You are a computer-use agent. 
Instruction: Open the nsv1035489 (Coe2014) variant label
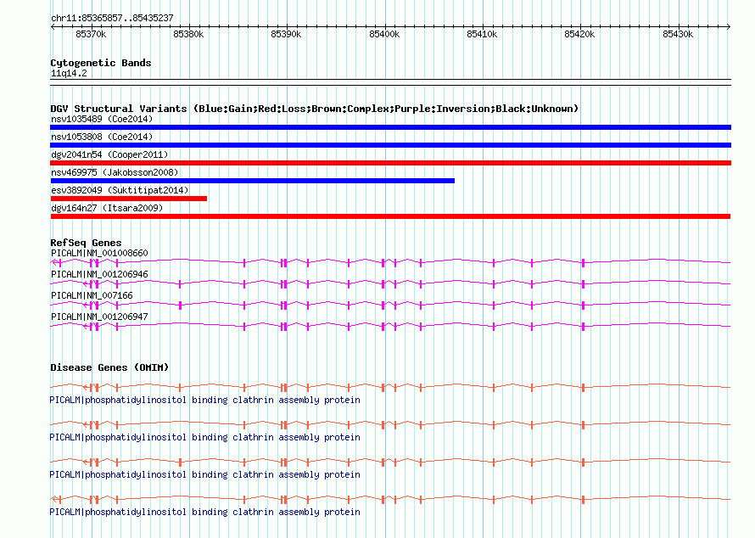102,119
